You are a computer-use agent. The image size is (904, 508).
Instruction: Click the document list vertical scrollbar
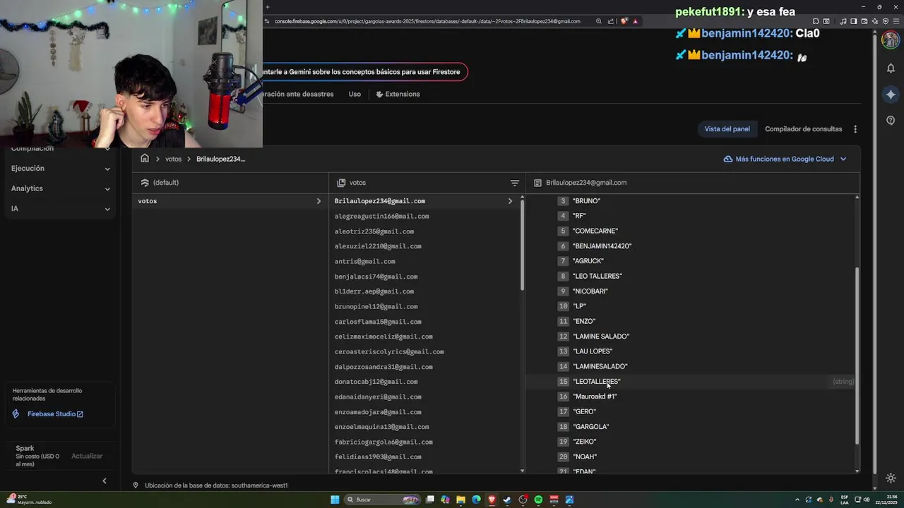(523, 246)
